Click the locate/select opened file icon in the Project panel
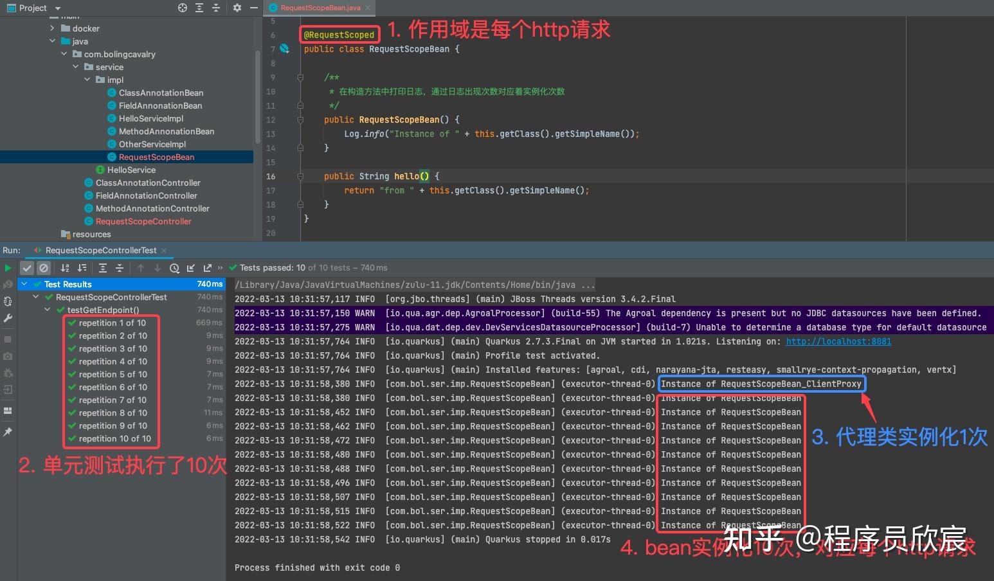This screenshot has width=994, height=581. 183,8
